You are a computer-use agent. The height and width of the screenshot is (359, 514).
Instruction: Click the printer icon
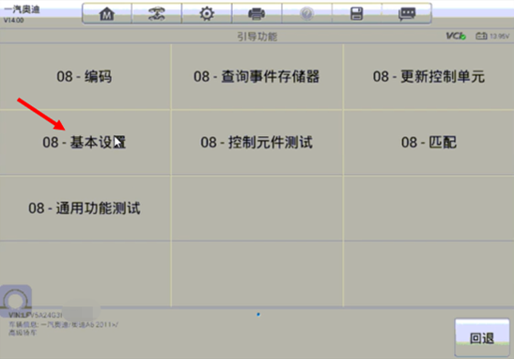coord(257,14)
